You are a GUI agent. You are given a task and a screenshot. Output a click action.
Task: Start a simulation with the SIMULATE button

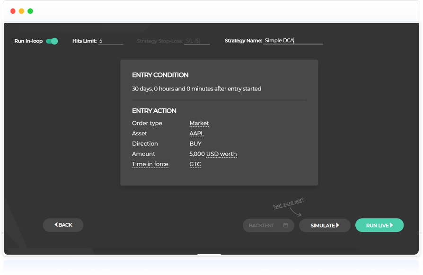pos(325,225)
